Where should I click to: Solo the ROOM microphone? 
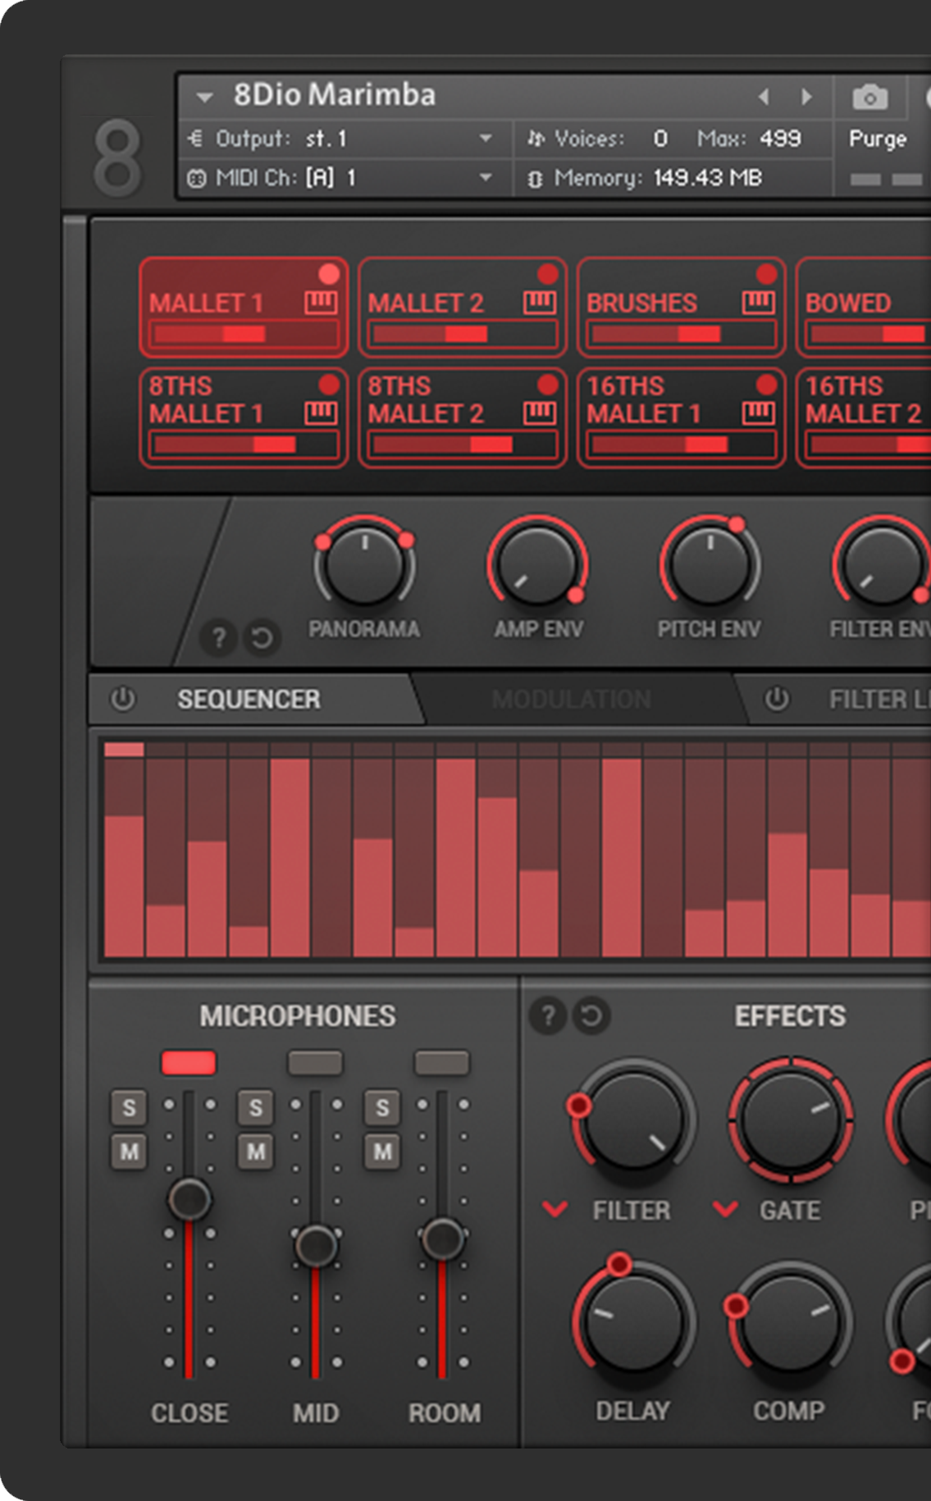(382, 1108)
